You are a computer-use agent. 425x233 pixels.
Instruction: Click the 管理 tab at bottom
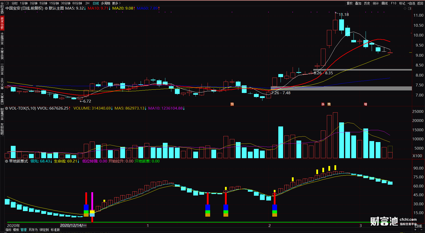coord(24,230)
